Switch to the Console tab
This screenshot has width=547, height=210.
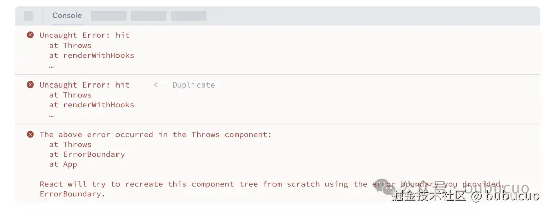[67, 16]
